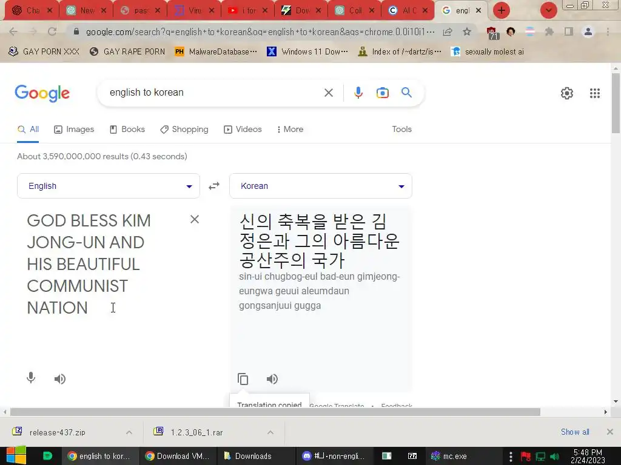Screen dimensions: 621x465
Task: Open the Chrome extensions puzzle menu
Action: (549, 31)
